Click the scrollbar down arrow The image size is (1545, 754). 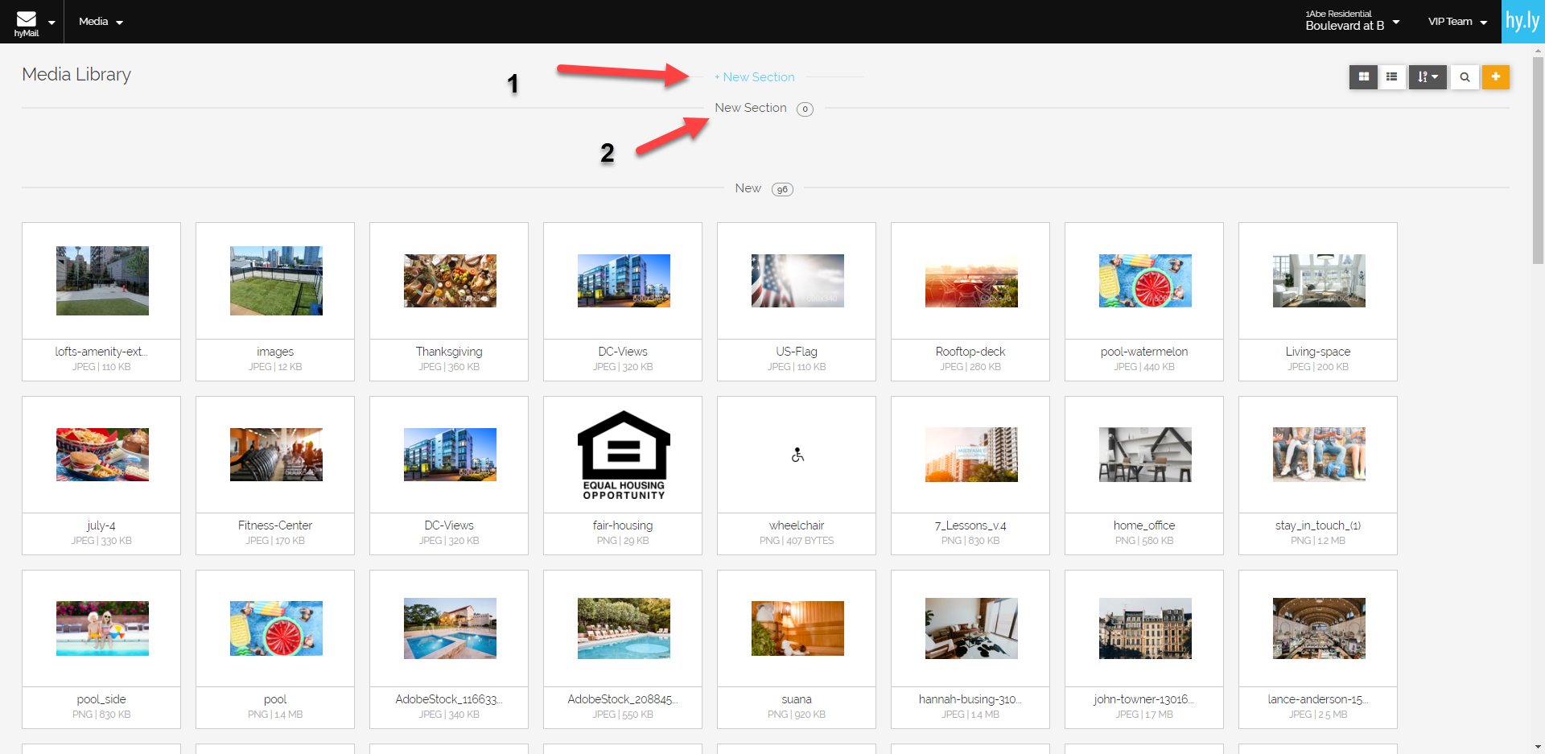(x=1538, y=748)
